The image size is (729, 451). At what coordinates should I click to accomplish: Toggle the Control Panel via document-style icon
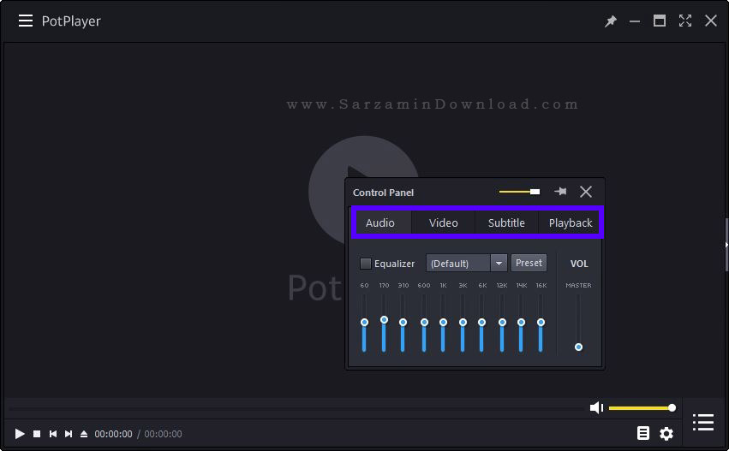(x=643, y=433)
